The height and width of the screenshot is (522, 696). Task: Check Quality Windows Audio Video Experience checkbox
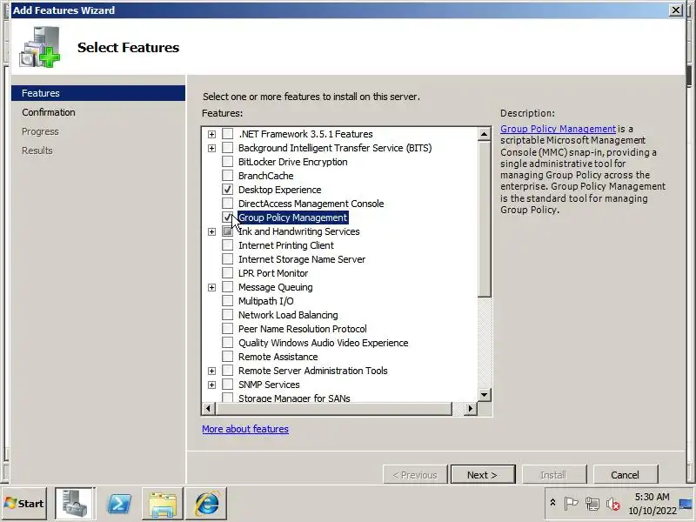tap(227, 343)
